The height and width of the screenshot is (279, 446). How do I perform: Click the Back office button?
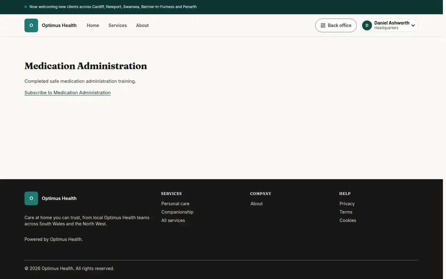tap(336, 25)
